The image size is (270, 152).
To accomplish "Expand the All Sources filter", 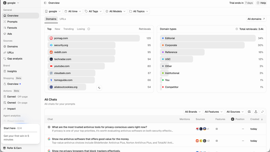I will (x=235, y=112).
